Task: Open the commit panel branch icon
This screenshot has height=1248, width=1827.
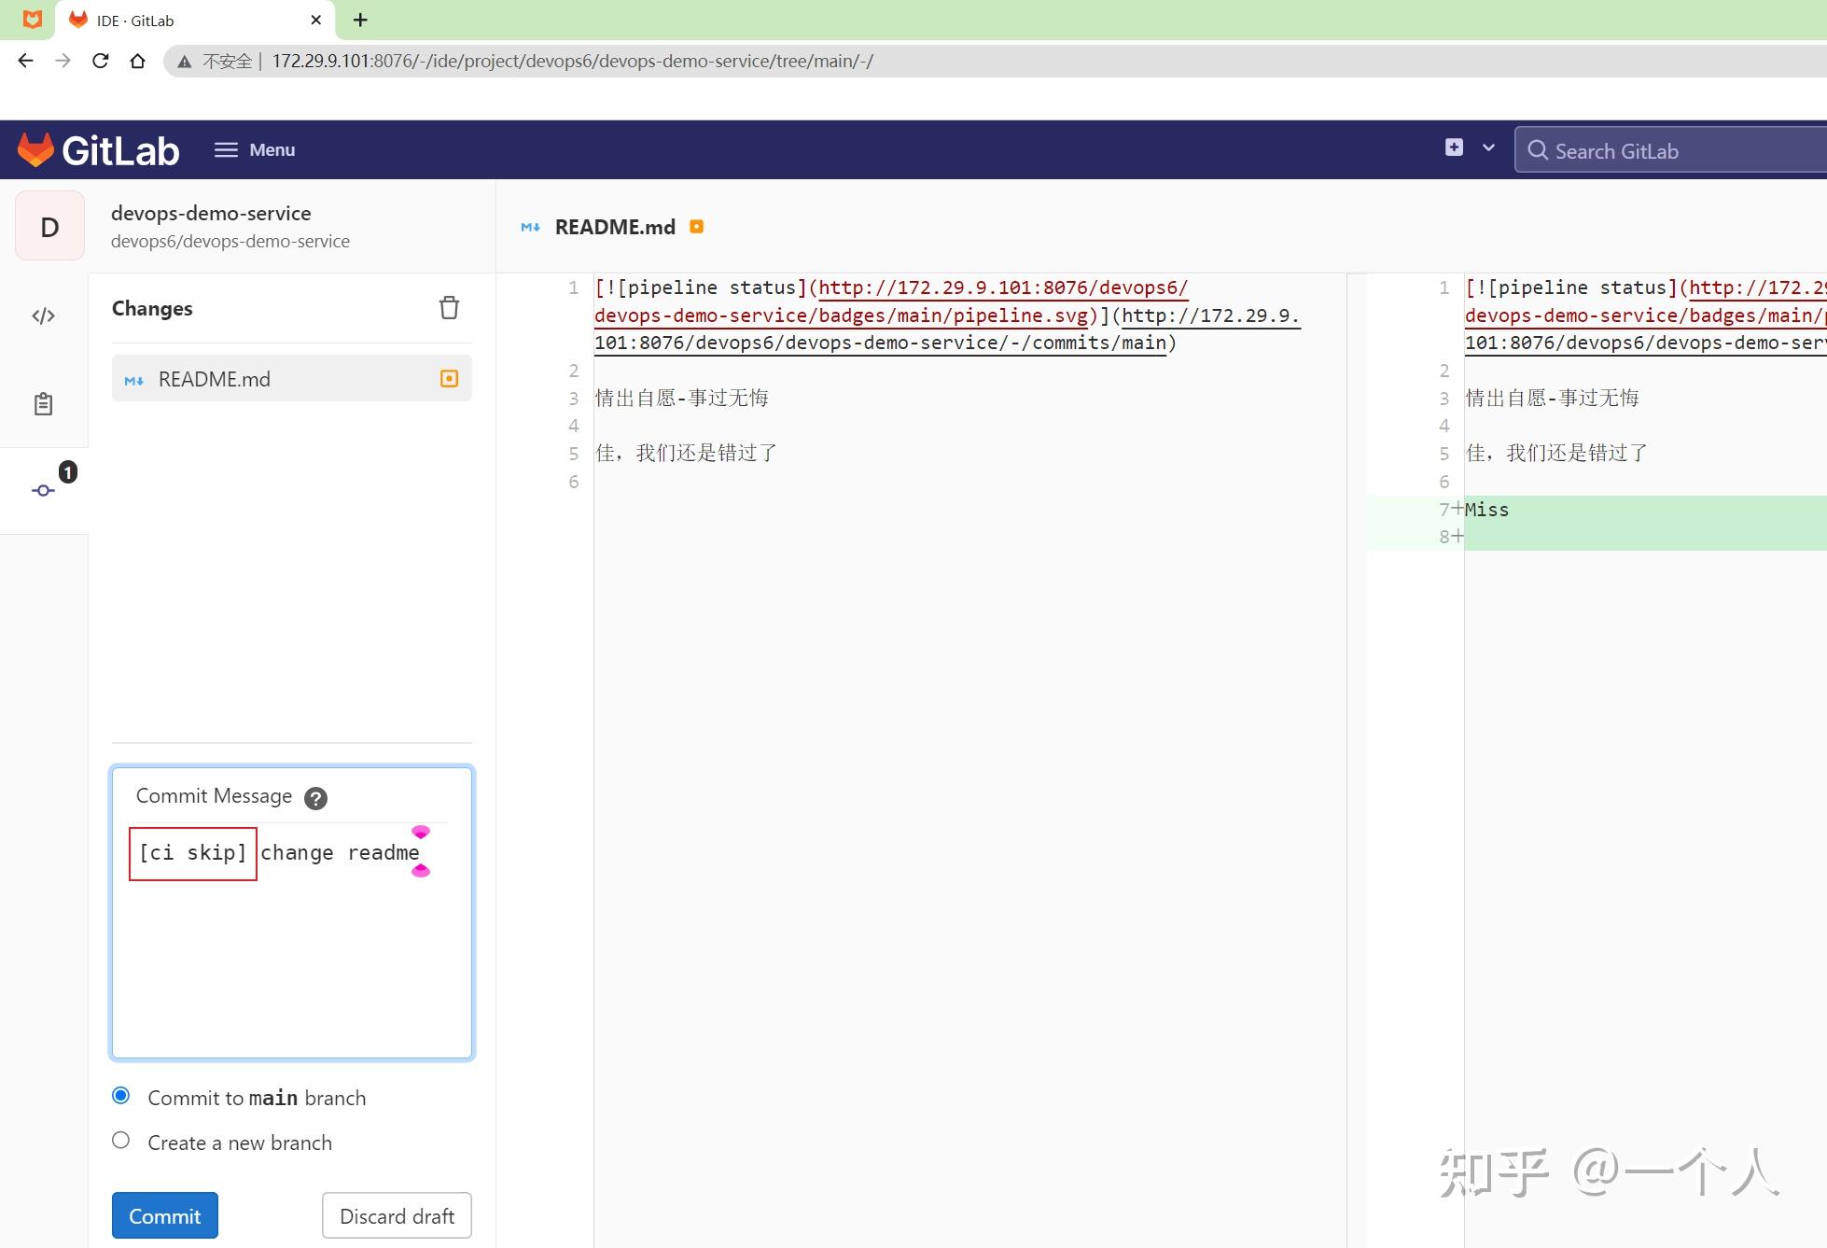Action: click(43, 490)
